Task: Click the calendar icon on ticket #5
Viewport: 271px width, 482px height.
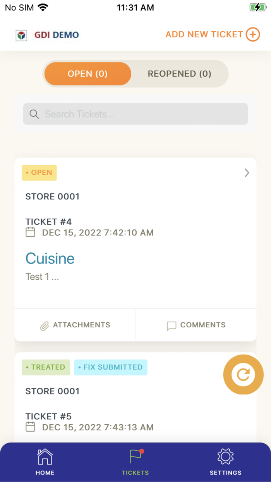Action: pos(30,427)
